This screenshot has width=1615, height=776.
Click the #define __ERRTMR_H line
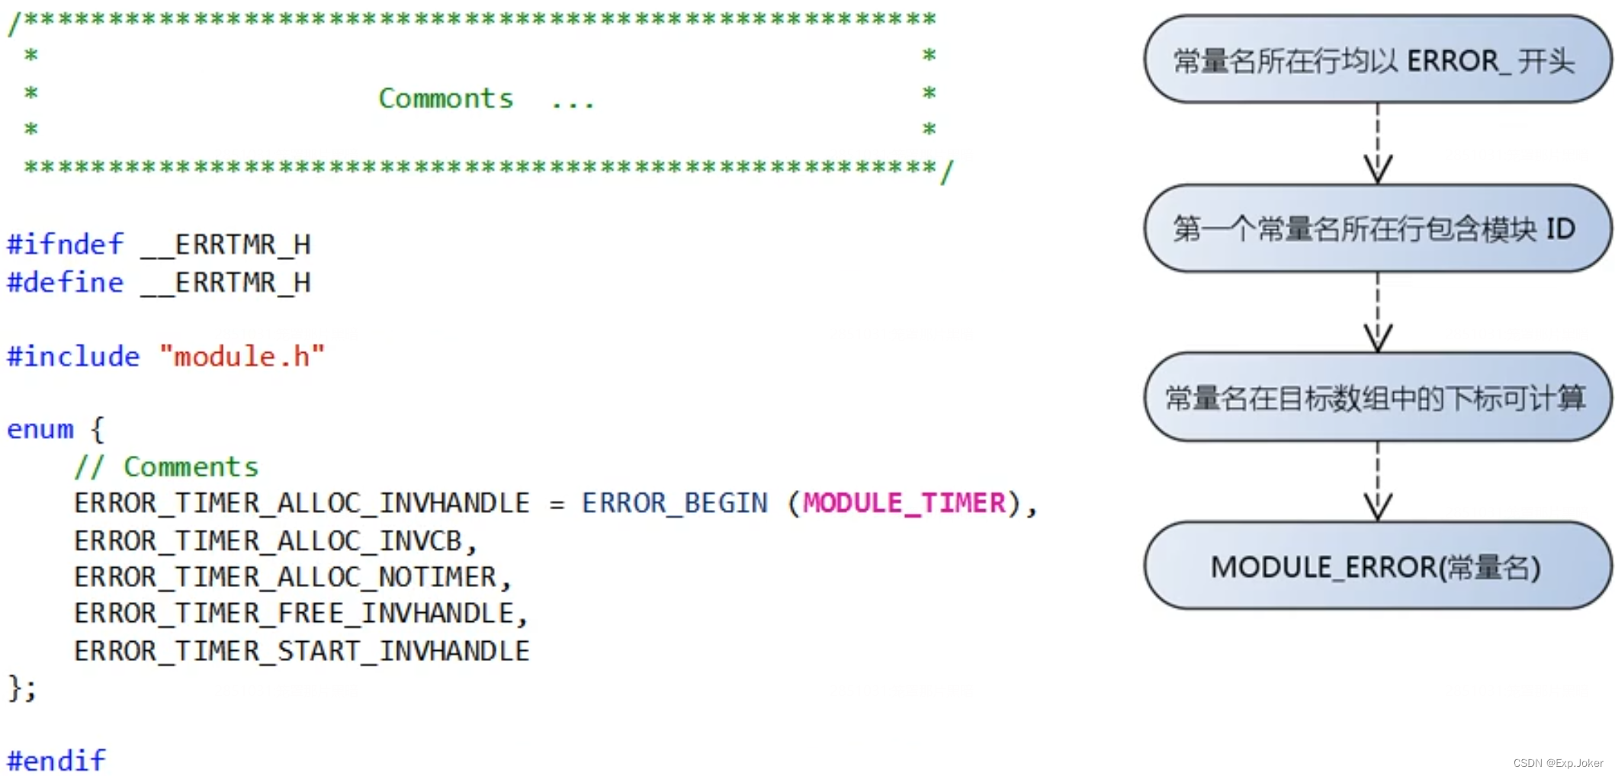(159, 283)
